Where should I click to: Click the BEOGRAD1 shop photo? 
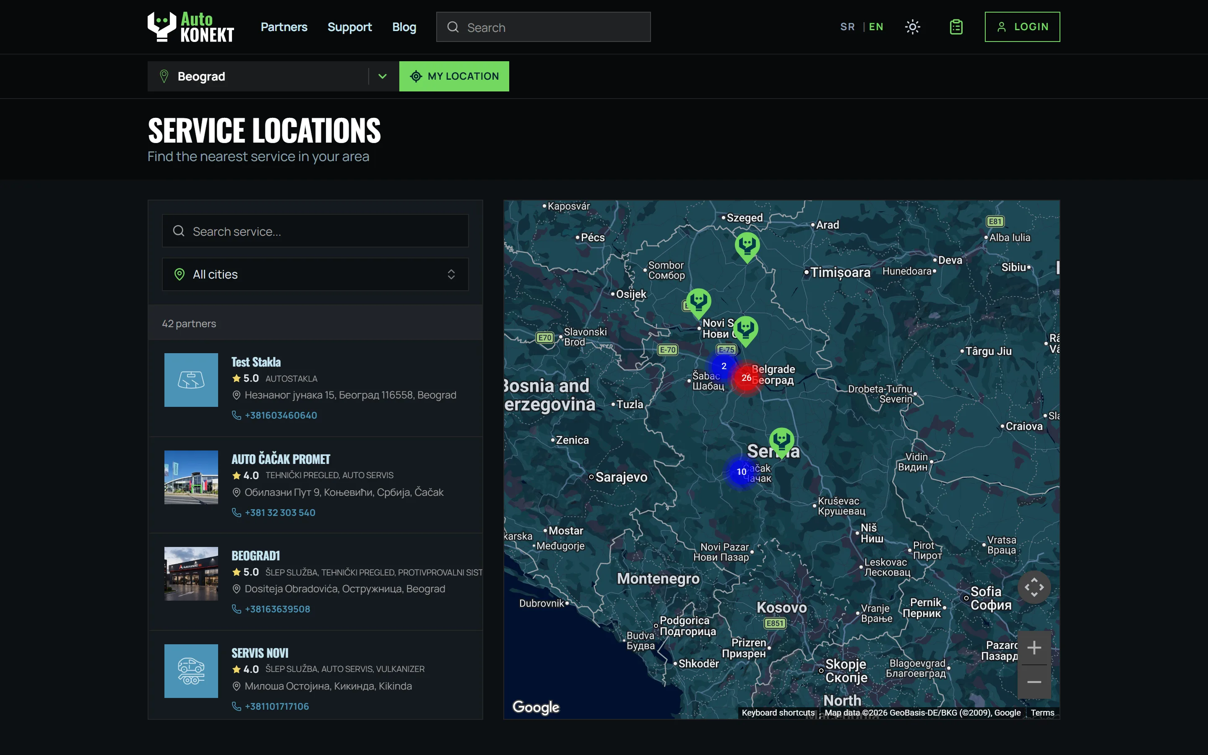tap(191, 574)
